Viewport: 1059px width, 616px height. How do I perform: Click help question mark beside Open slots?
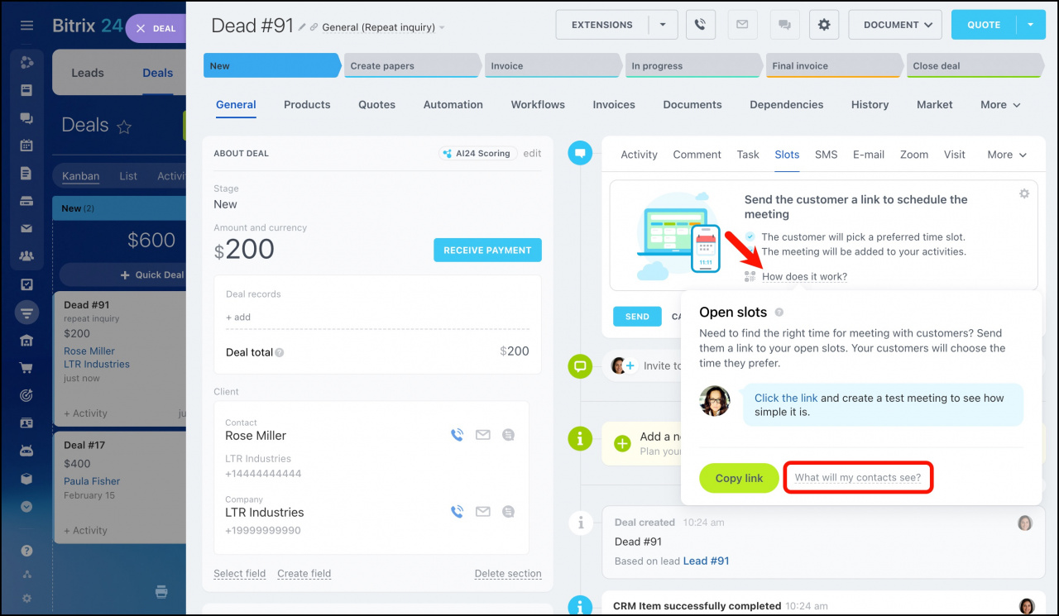point(779,313)
